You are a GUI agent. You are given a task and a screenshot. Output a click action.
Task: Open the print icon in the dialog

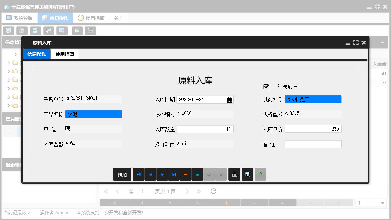pyautogui.click(x=234, y=174)
